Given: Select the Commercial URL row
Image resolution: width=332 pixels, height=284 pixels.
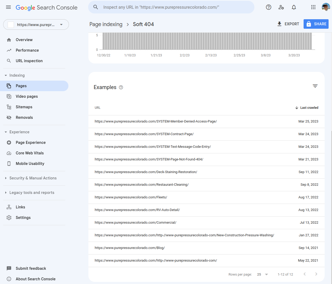Looking at the screenshot, I should click(207, 223).
